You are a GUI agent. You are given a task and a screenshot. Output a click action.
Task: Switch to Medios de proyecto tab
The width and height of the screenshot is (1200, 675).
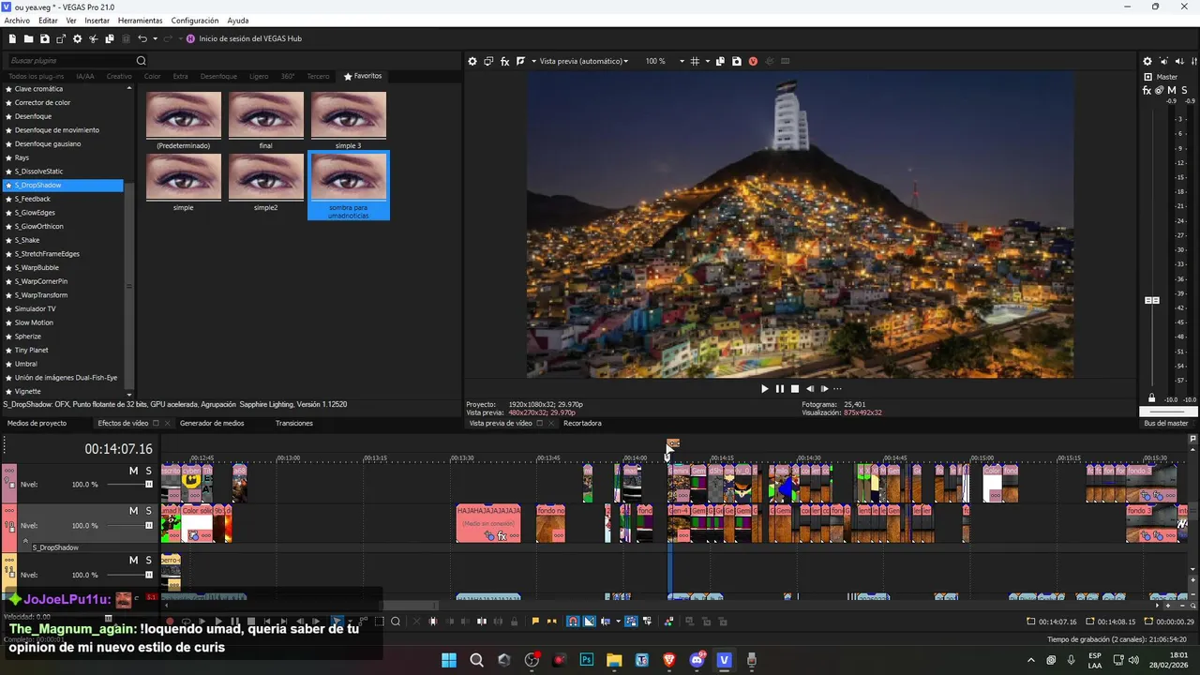(x=37, y=424)
